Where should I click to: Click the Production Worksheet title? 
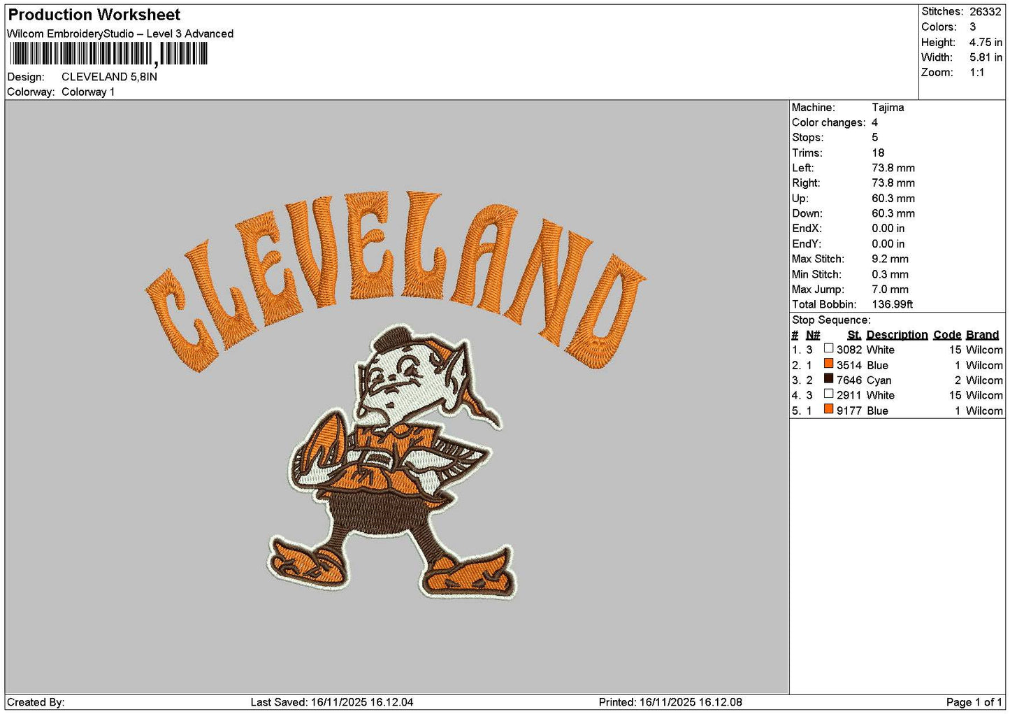click(x=94, y=15)
